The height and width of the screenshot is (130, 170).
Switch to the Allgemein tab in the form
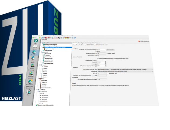[x=75, y=43]
